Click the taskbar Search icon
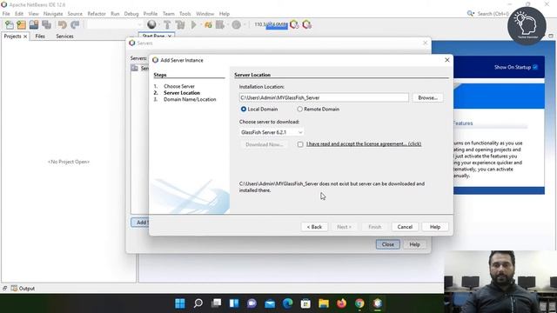Image resolution: width=557 pixels, height=313 pixels. pos(198,303)
